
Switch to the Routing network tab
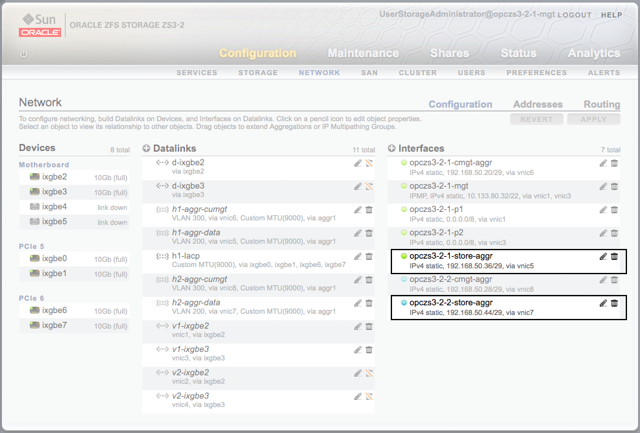click(x=602, y=104)
